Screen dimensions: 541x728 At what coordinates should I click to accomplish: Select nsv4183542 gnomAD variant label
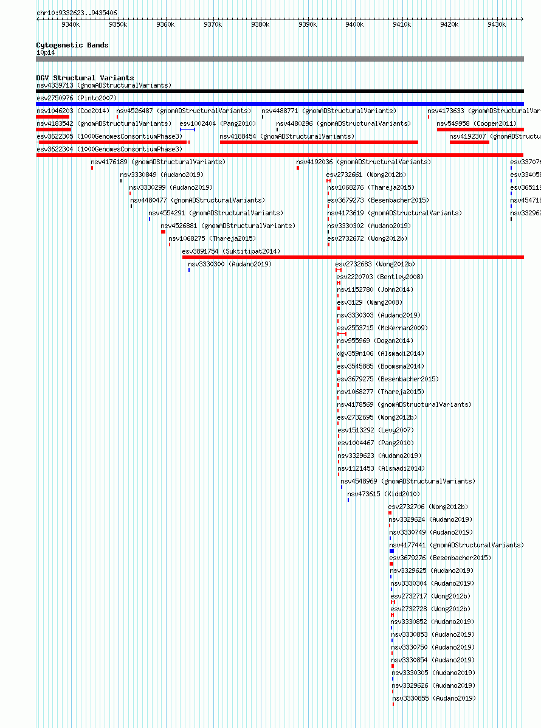[104, 123]
